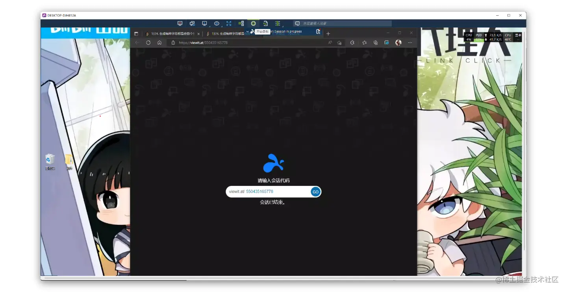Maximize the Edge browser window

(400, 33)
